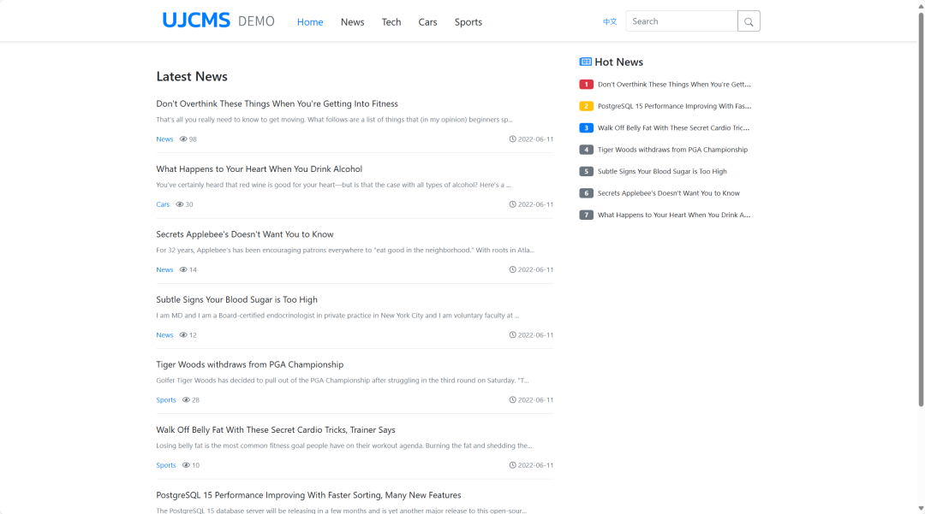Click the eye icon beside 98 views
Image resolution: width=925 pixels, height=514 pixels.
point(183,139)
